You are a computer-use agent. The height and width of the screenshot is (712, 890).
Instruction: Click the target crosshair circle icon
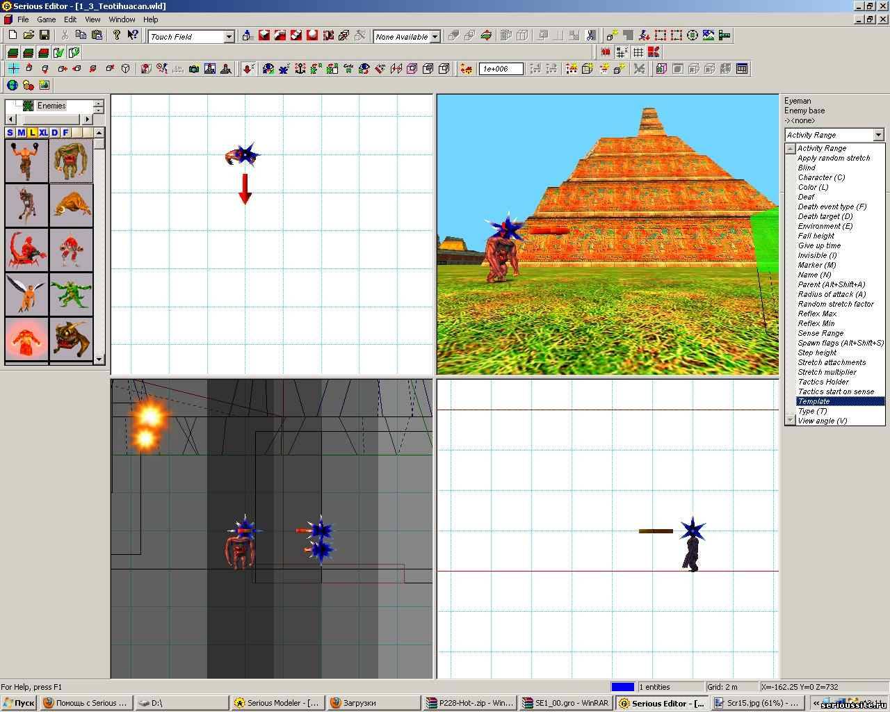[x=693, y=35]
